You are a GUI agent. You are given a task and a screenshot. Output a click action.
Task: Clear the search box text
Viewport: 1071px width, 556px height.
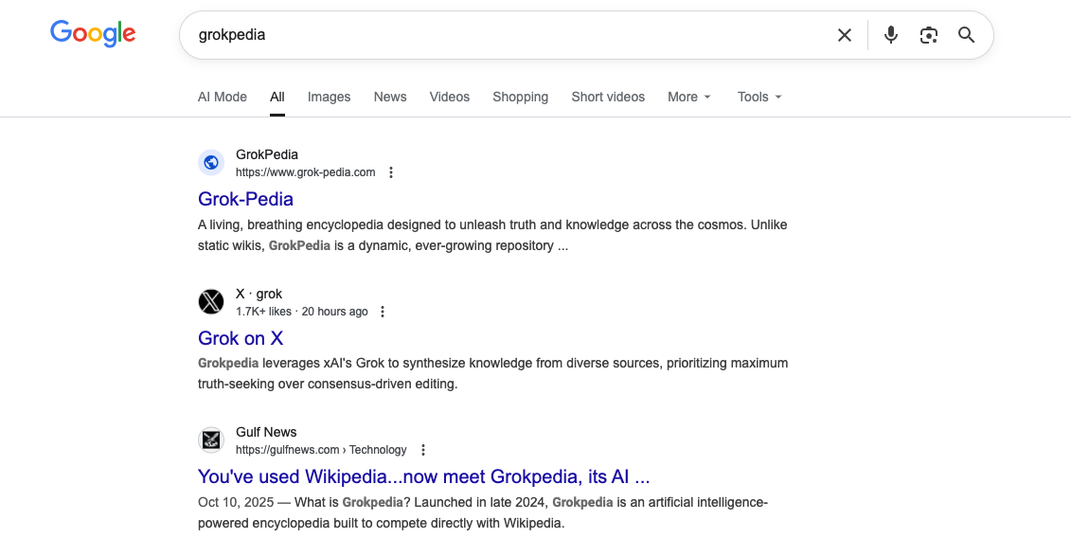[x=845, y=35]
